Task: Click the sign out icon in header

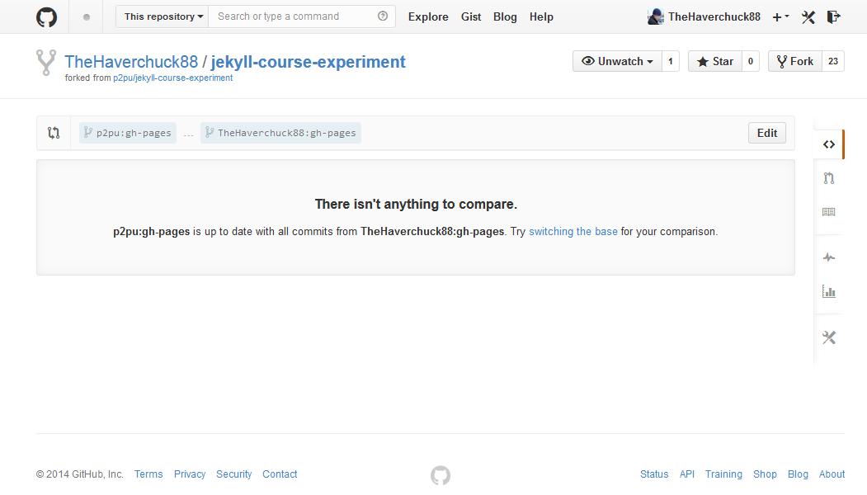Action: point(833,17)
